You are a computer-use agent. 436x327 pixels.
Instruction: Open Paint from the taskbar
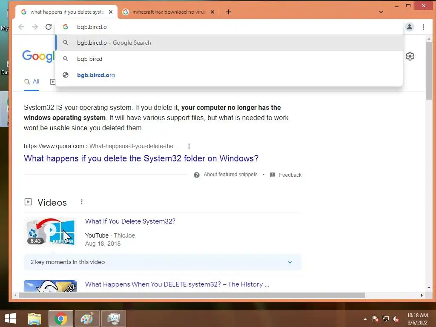(x=87, y=318)
